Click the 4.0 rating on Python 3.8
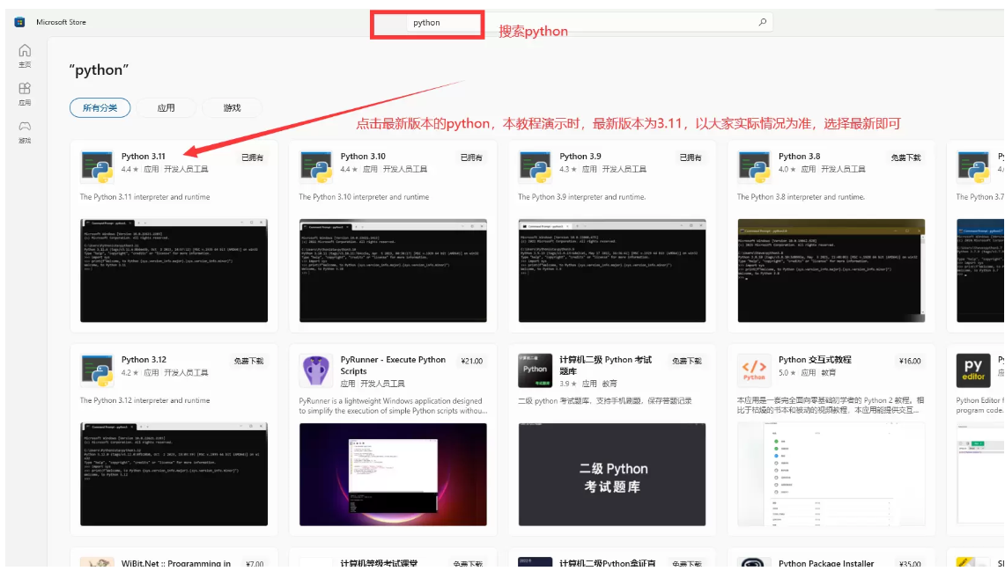This screenshot has width=1005, height=571. pos(786,170)
